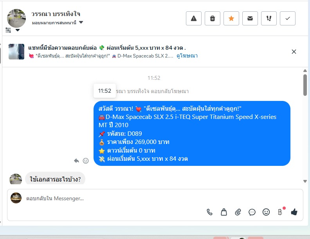
Task: Reply to the blue message bubble
Action: [76, 161]
